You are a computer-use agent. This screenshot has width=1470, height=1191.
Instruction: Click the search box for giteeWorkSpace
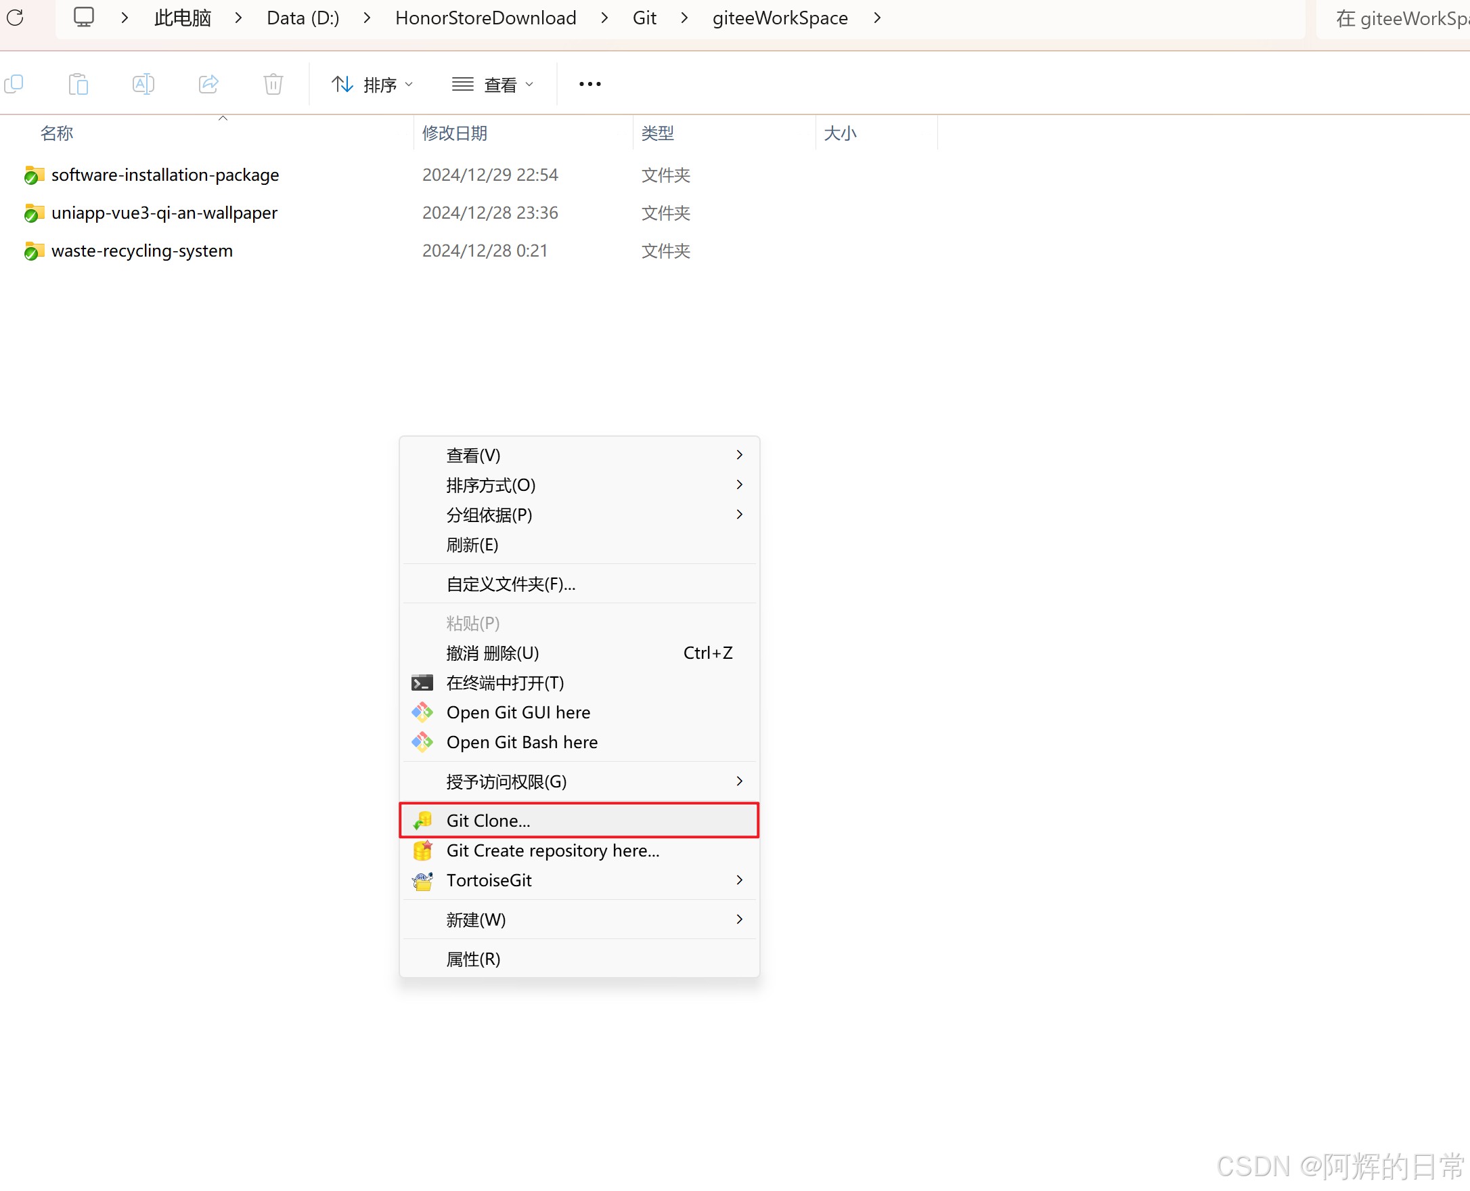[1399, 18]
